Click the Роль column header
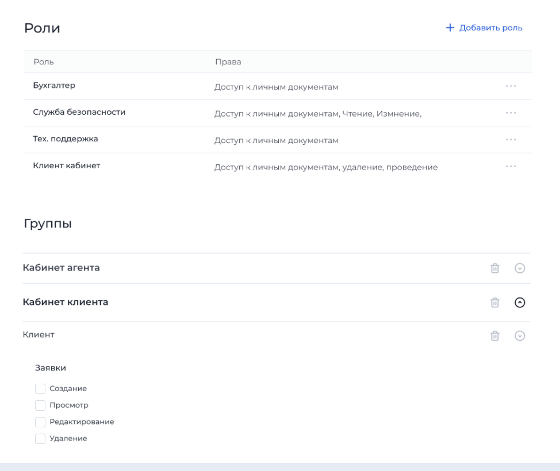The height and width of the screenshot is (471, 560). coord(43,61)
